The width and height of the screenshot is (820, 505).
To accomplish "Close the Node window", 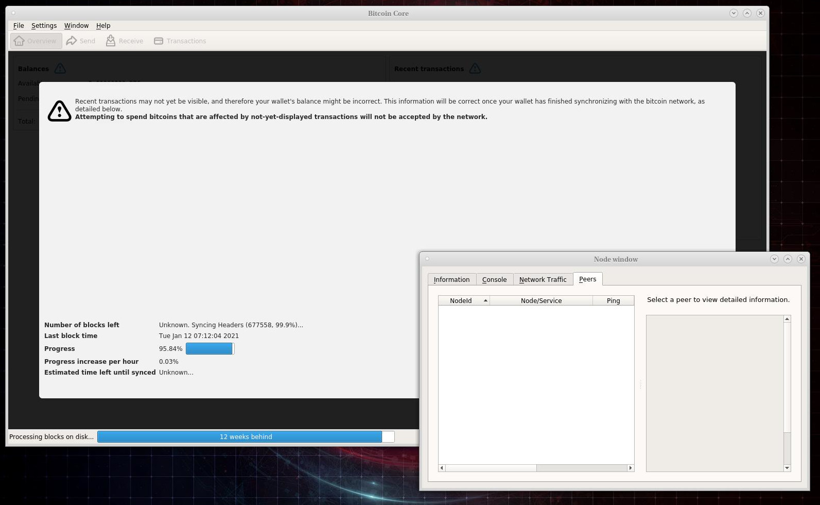I will (801, 259).
